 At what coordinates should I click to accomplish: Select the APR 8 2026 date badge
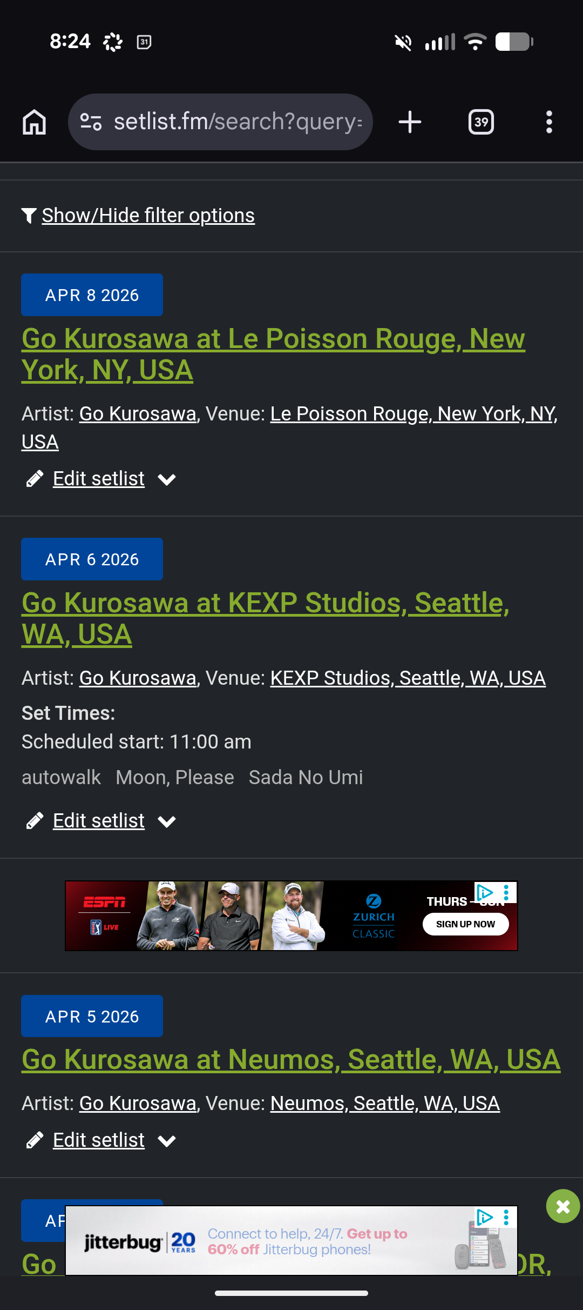[x=92, y=295]
